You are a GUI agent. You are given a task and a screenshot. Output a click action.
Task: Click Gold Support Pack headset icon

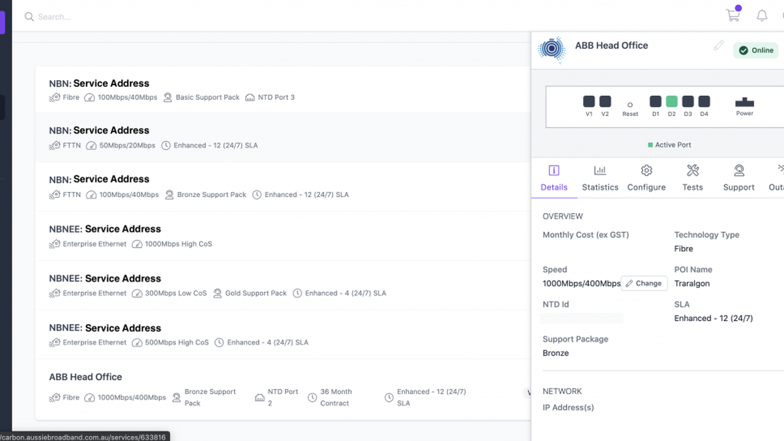pos(217,293)
